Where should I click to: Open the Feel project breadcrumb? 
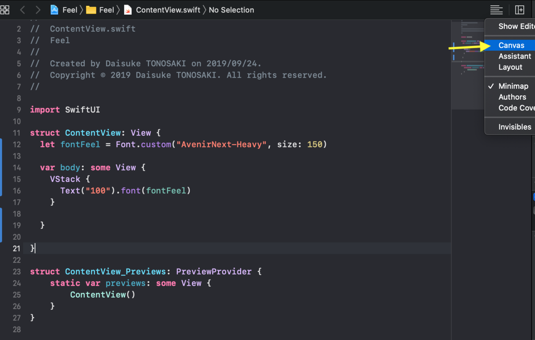coord(70,10)
